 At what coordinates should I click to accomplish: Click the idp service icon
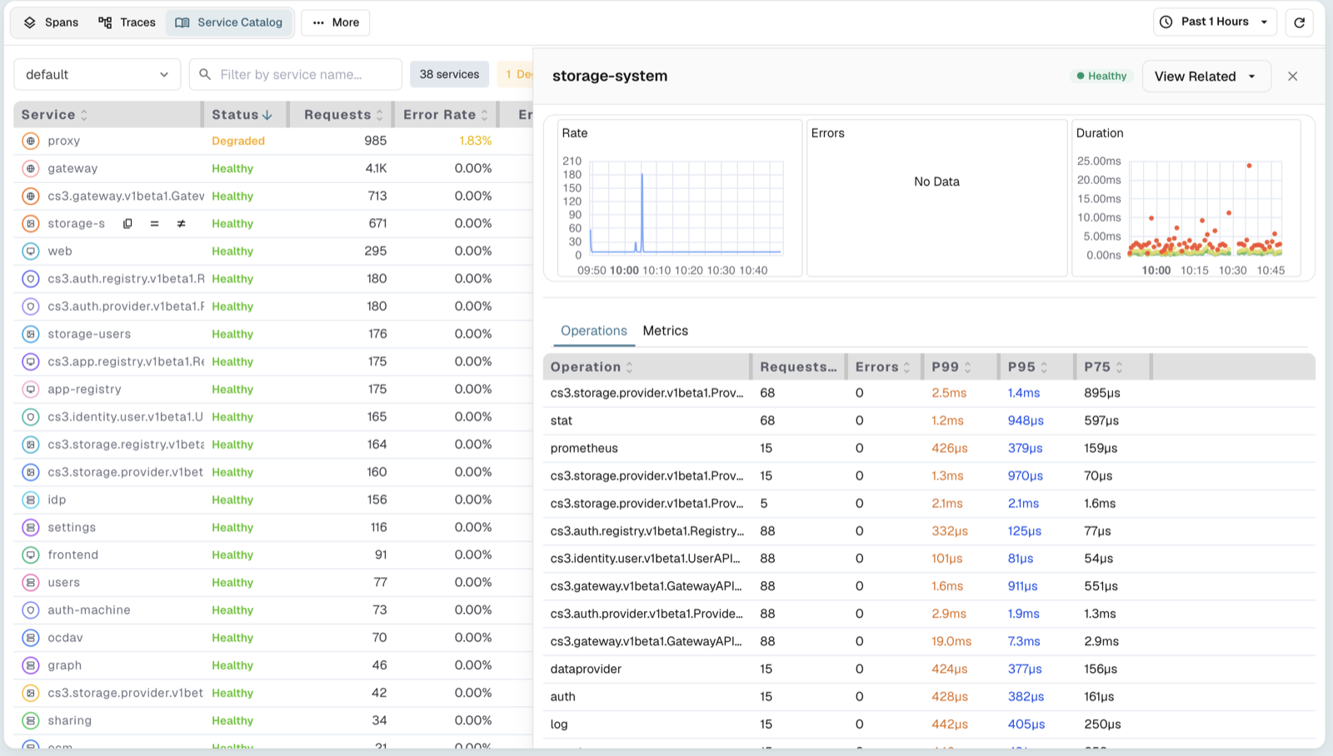coord(31,500)
